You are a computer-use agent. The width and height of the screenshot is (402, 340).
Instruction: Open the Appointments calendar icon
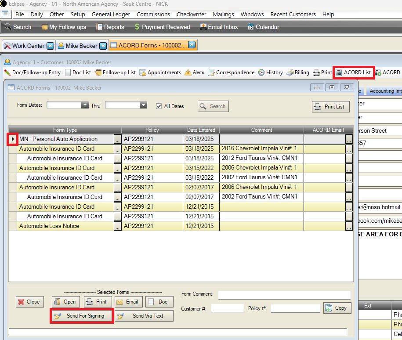pos(143,72)
